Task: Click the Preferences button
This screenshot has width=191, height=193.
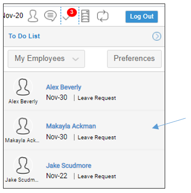Action: click(134, 59)
